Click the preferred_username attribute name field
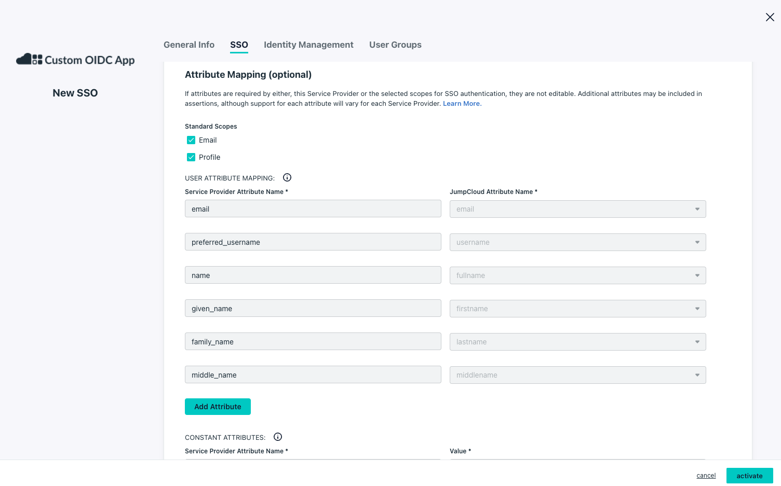 click(x=313, y=242)
